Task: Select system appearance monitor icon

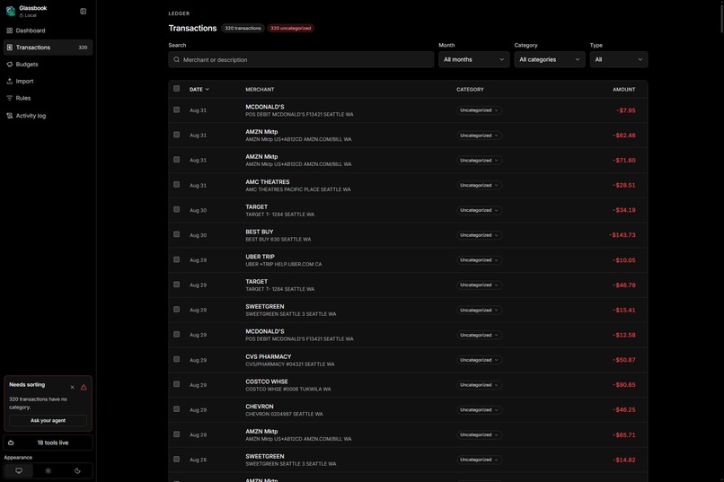Action: point(19,471)
